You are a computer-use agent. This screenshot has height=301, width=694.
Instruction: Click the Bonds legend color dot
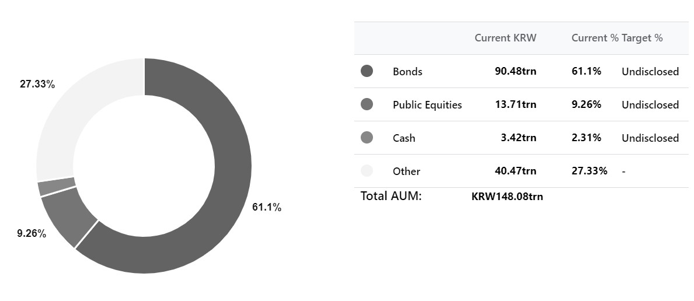click(x=367, y=71)
